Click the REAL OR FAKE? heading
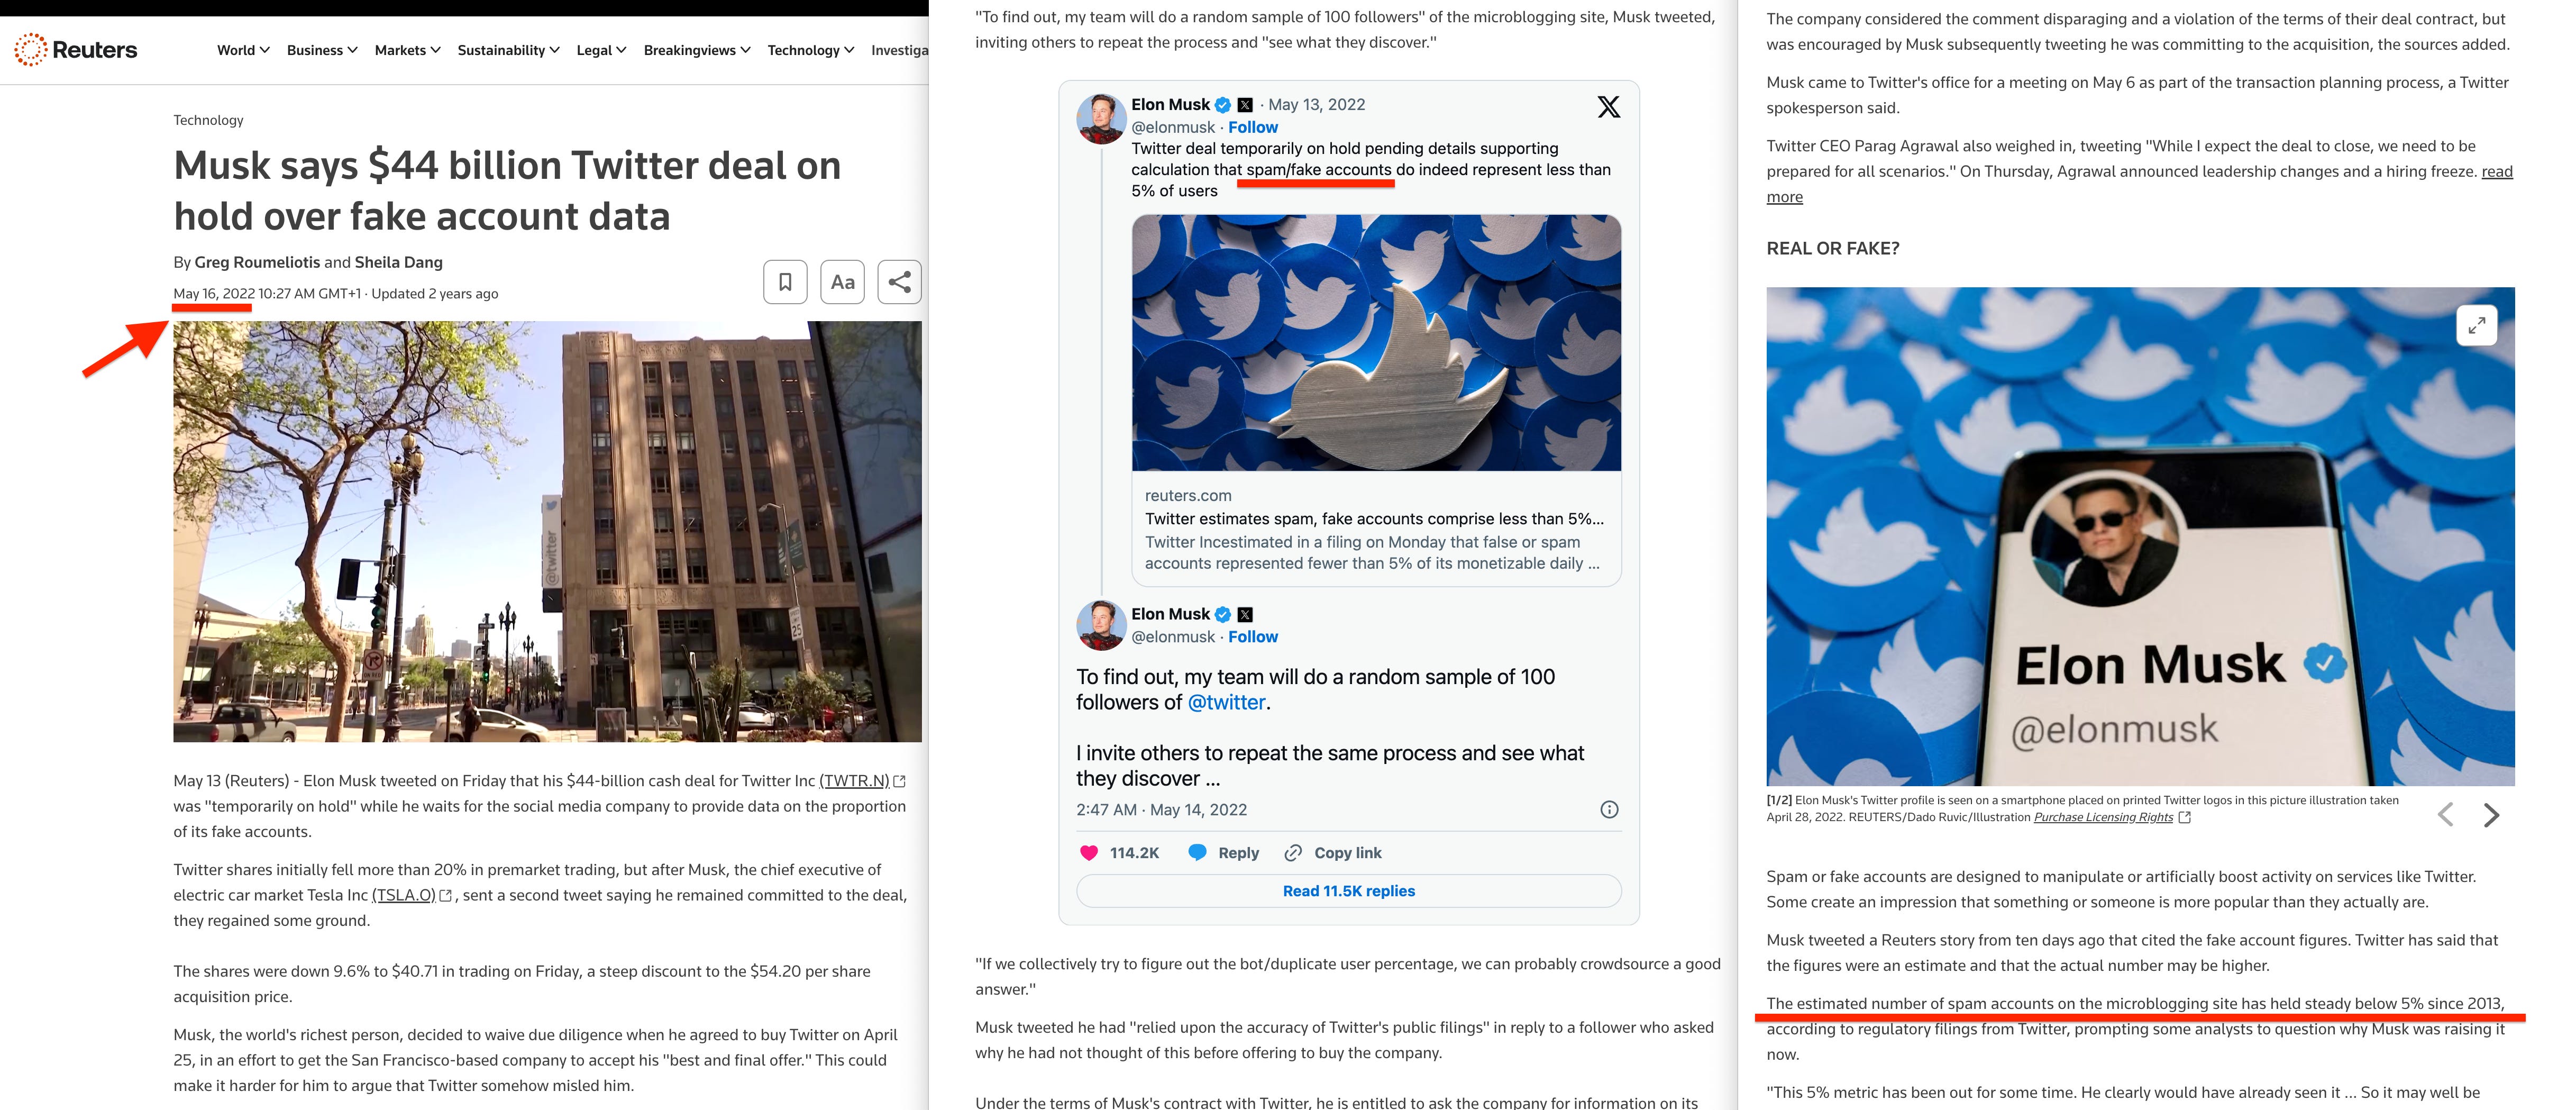This screenshot has width=2576, height=1110. tap(1832, 249)
